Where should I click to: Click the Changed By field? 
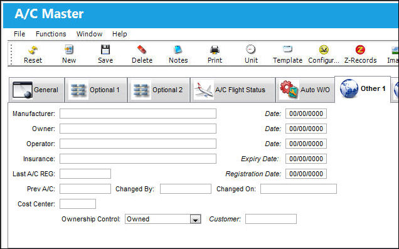(x=186, y=189)
